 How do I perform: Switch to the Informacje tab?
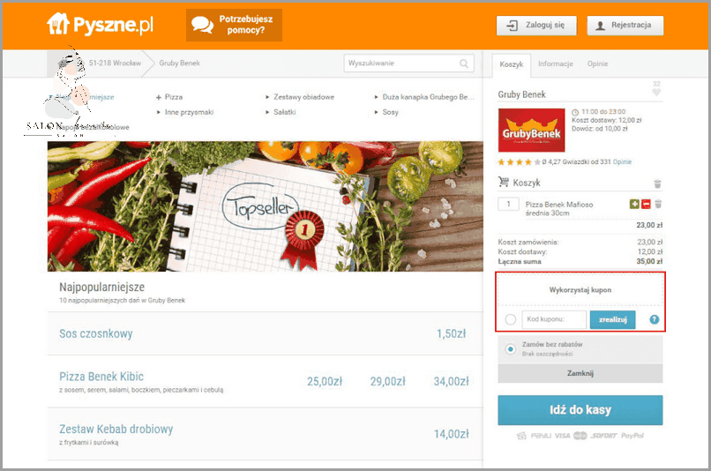(556, 64)
